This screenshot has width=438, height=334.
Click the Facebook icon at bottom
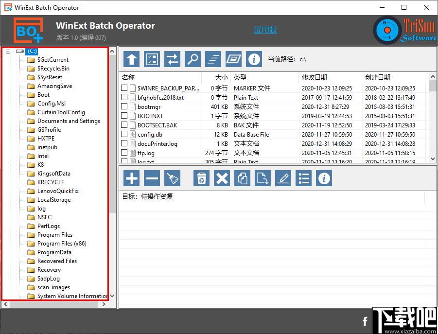pos(365,321)
